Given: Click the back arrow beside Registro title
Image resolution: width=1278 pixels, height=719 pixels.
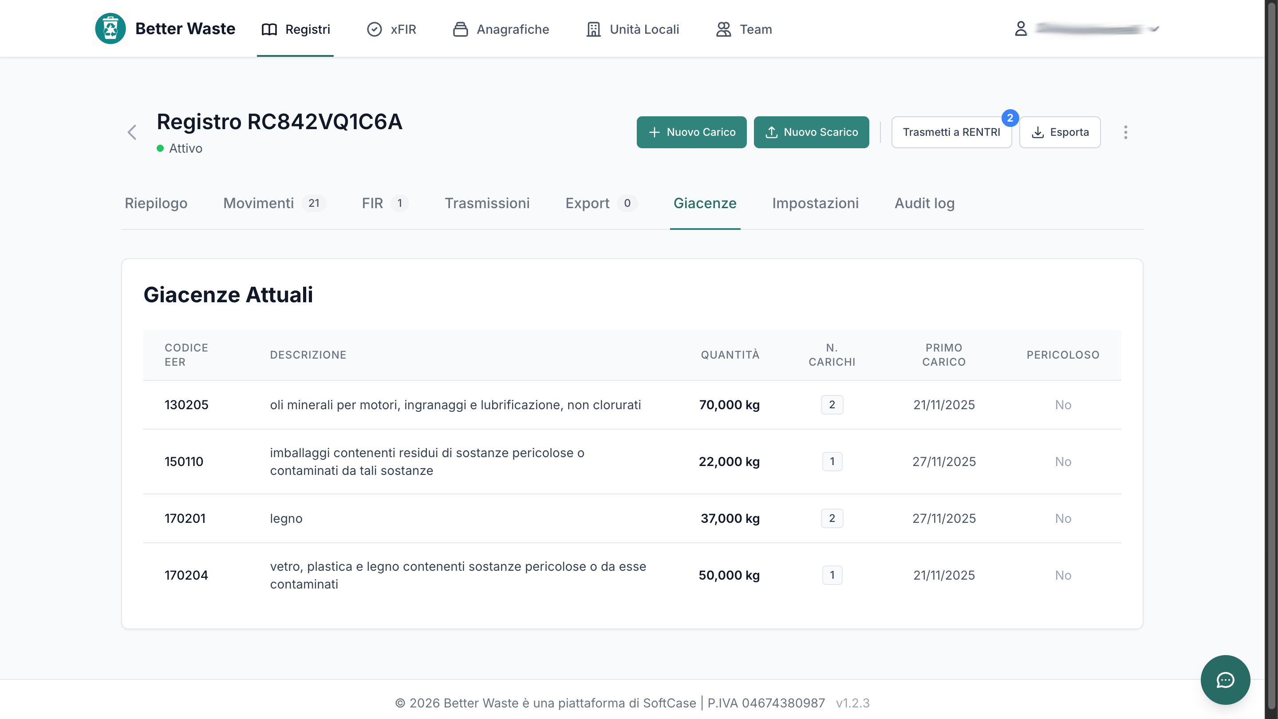Looking at the screenshot, I should click(x=132, y=133).
